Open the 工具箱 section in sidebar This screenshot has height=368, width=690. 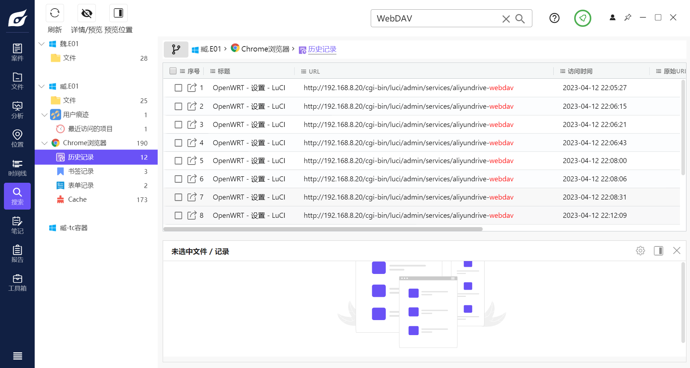pos(17,283)
